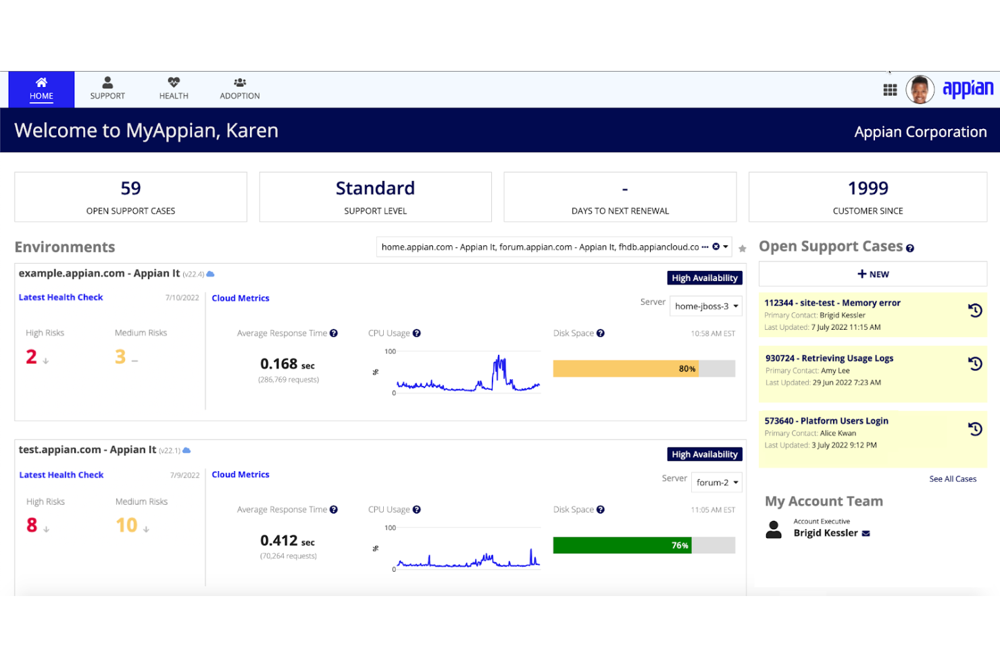Click the 59 Open Support Cases card
The width and height of the screenshot is (1000, 667).
130,197
